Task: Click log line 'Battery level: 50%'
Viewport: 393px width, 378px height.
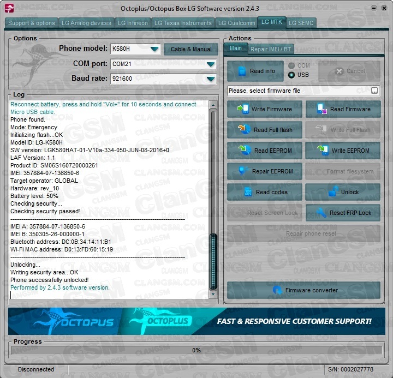Action: (x=34, y=196)
